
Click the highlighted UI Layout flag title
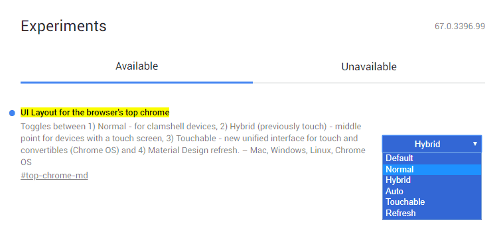click(95, 113)
